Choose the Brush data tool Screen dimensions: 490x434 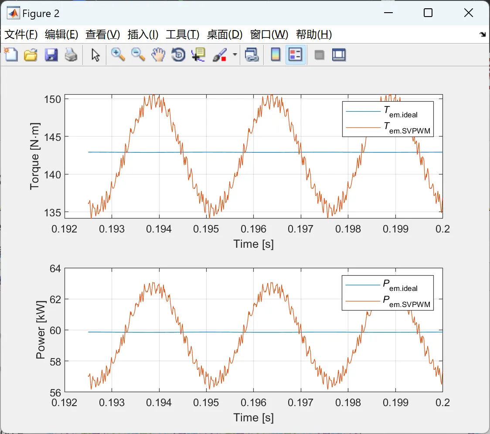pos(220,55)
